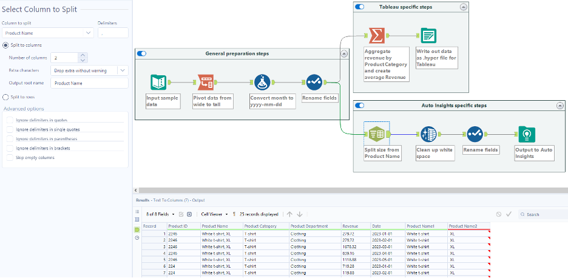Select the Split to rows option
This screenshot has height=278, width=568.
(6, 97)
